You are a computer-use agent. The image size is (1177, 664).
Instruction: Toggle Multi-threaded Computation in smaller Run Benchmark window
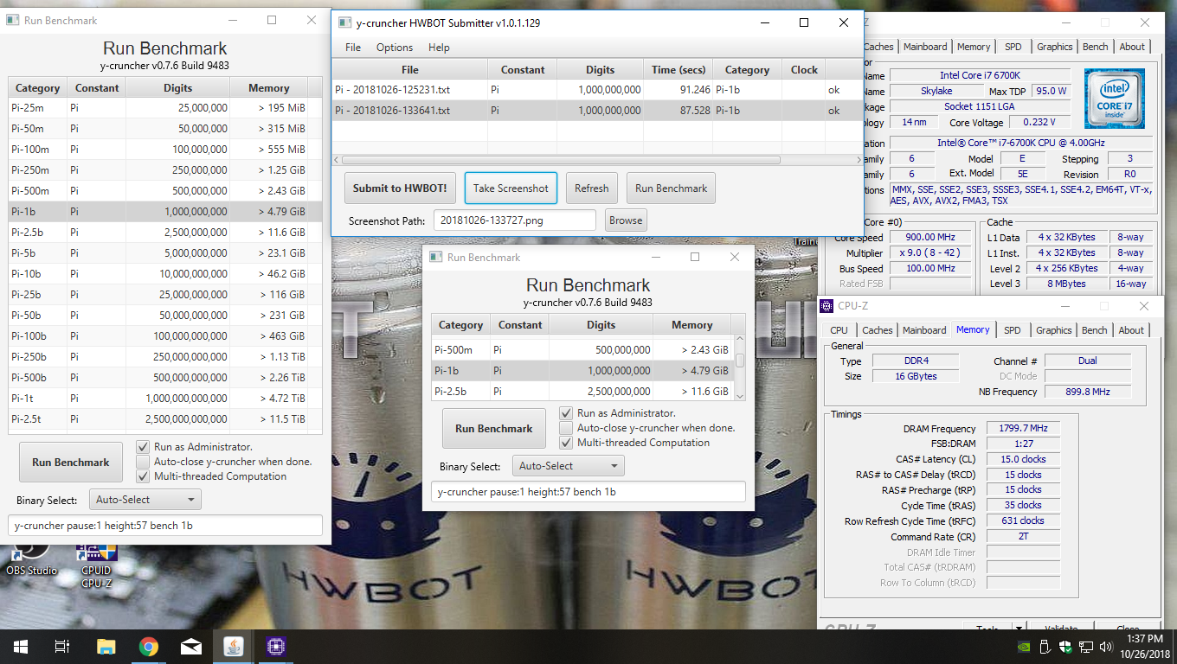click(566, 443)
